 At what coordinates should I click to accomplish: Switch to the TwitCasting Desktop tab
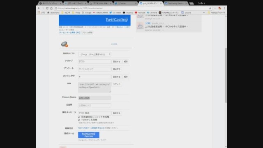tap(175, 3)
